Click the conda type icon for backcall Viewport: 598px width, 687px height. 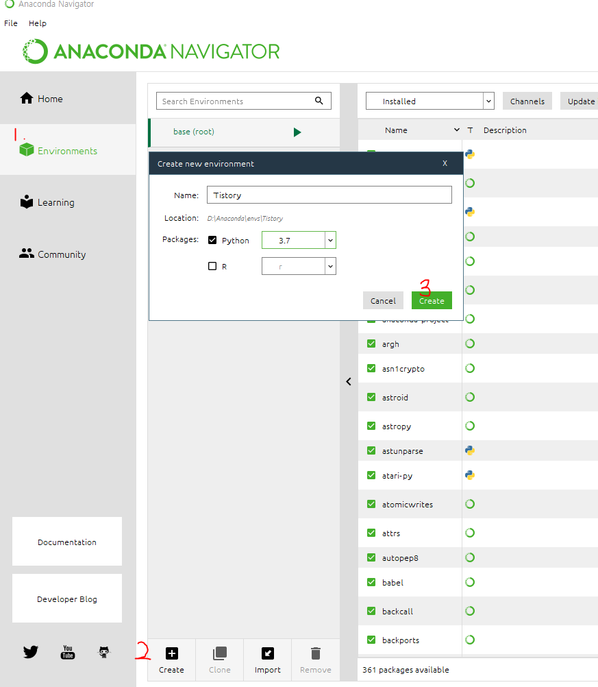point(470,611)
